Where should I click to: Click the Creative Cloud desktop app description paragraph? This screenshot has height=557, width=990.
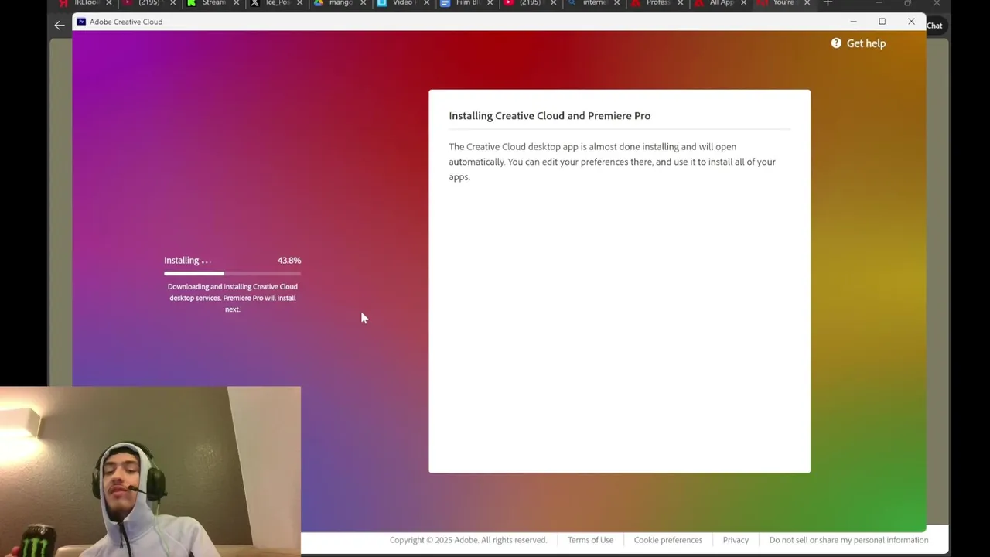coord(612,162)
